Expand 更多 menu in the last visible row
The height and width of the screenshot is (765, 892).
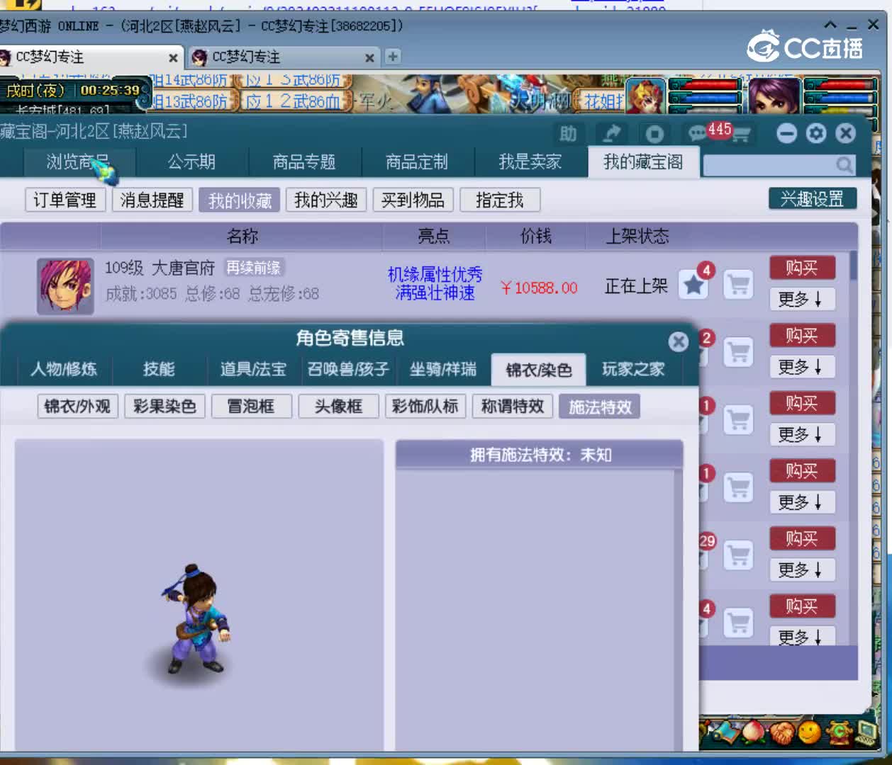coord(801,636)
